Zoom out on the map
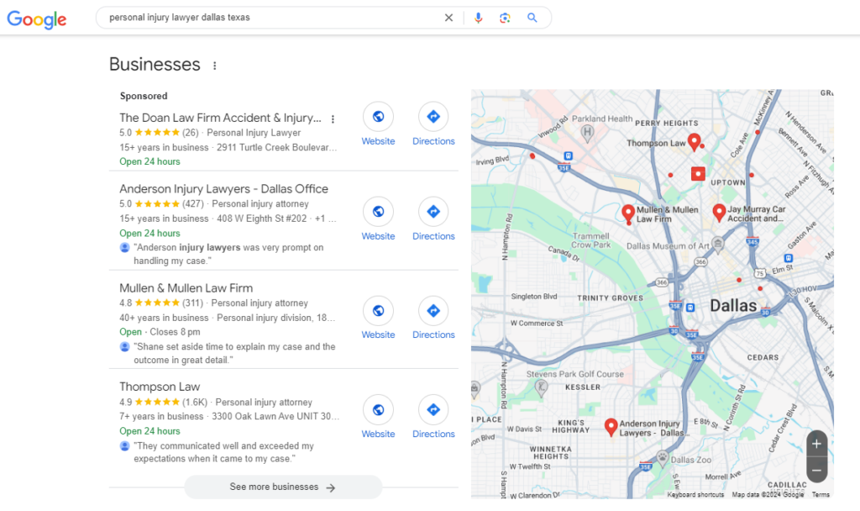This screenshot has width=860, height=511. (x=816, y=471)
